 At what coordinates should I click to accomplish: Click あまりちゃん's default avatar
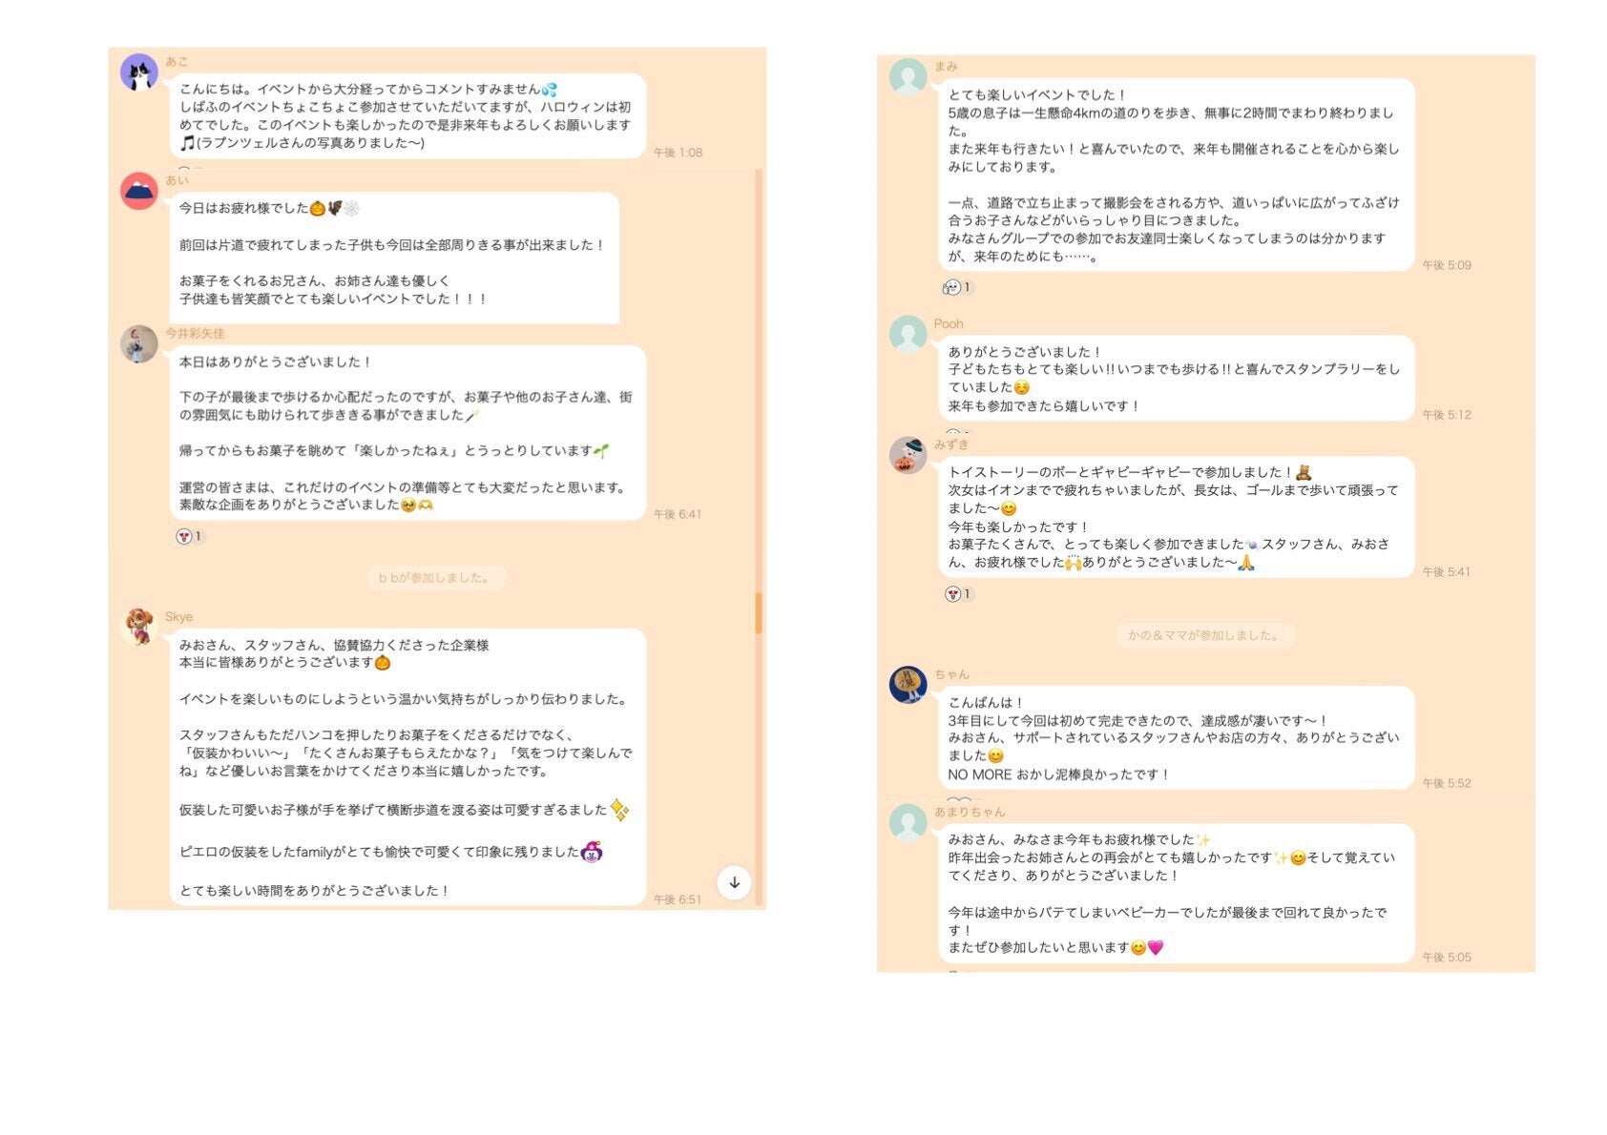click(x=908, y=822)
